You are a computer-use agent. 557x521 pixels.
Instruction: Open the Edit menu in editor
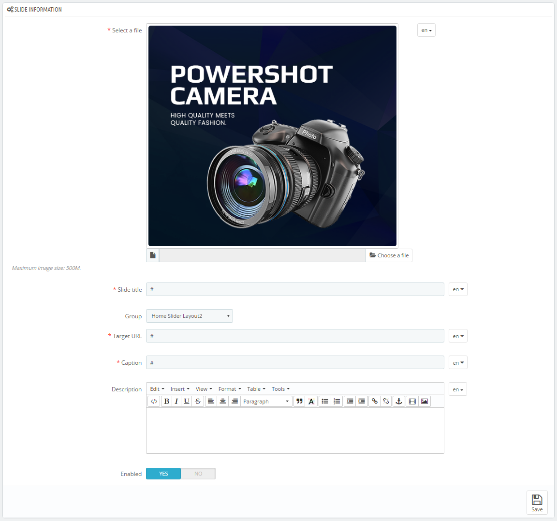coord(157,389)
